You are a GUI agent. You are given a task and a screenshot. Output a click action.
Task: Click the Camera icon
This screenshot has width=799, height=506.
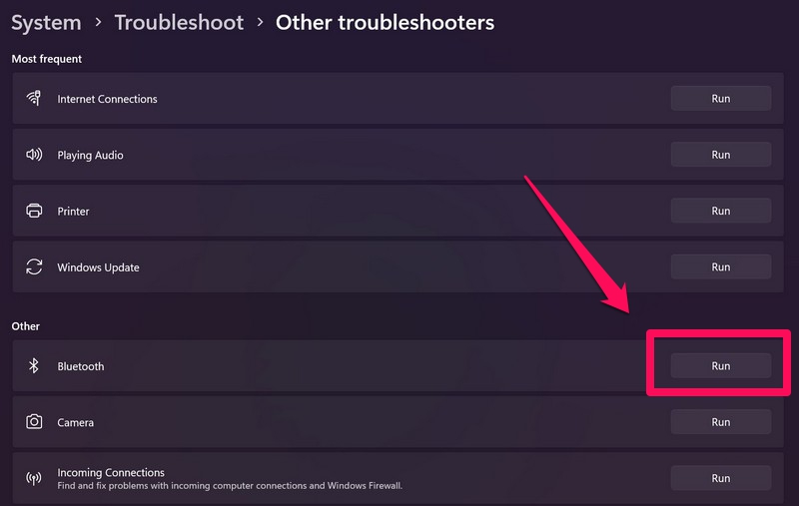point(34,422)
